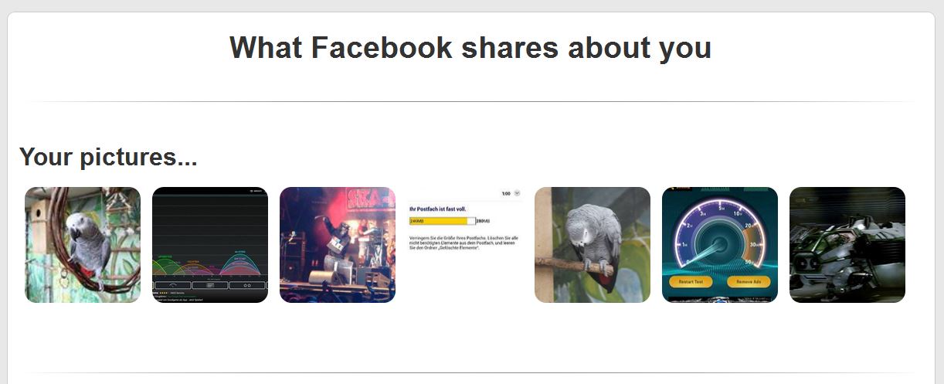Screen dimensions: 944x384
Task: Open the parrot on wicker ring photo
Action: [x=83, y=245]
